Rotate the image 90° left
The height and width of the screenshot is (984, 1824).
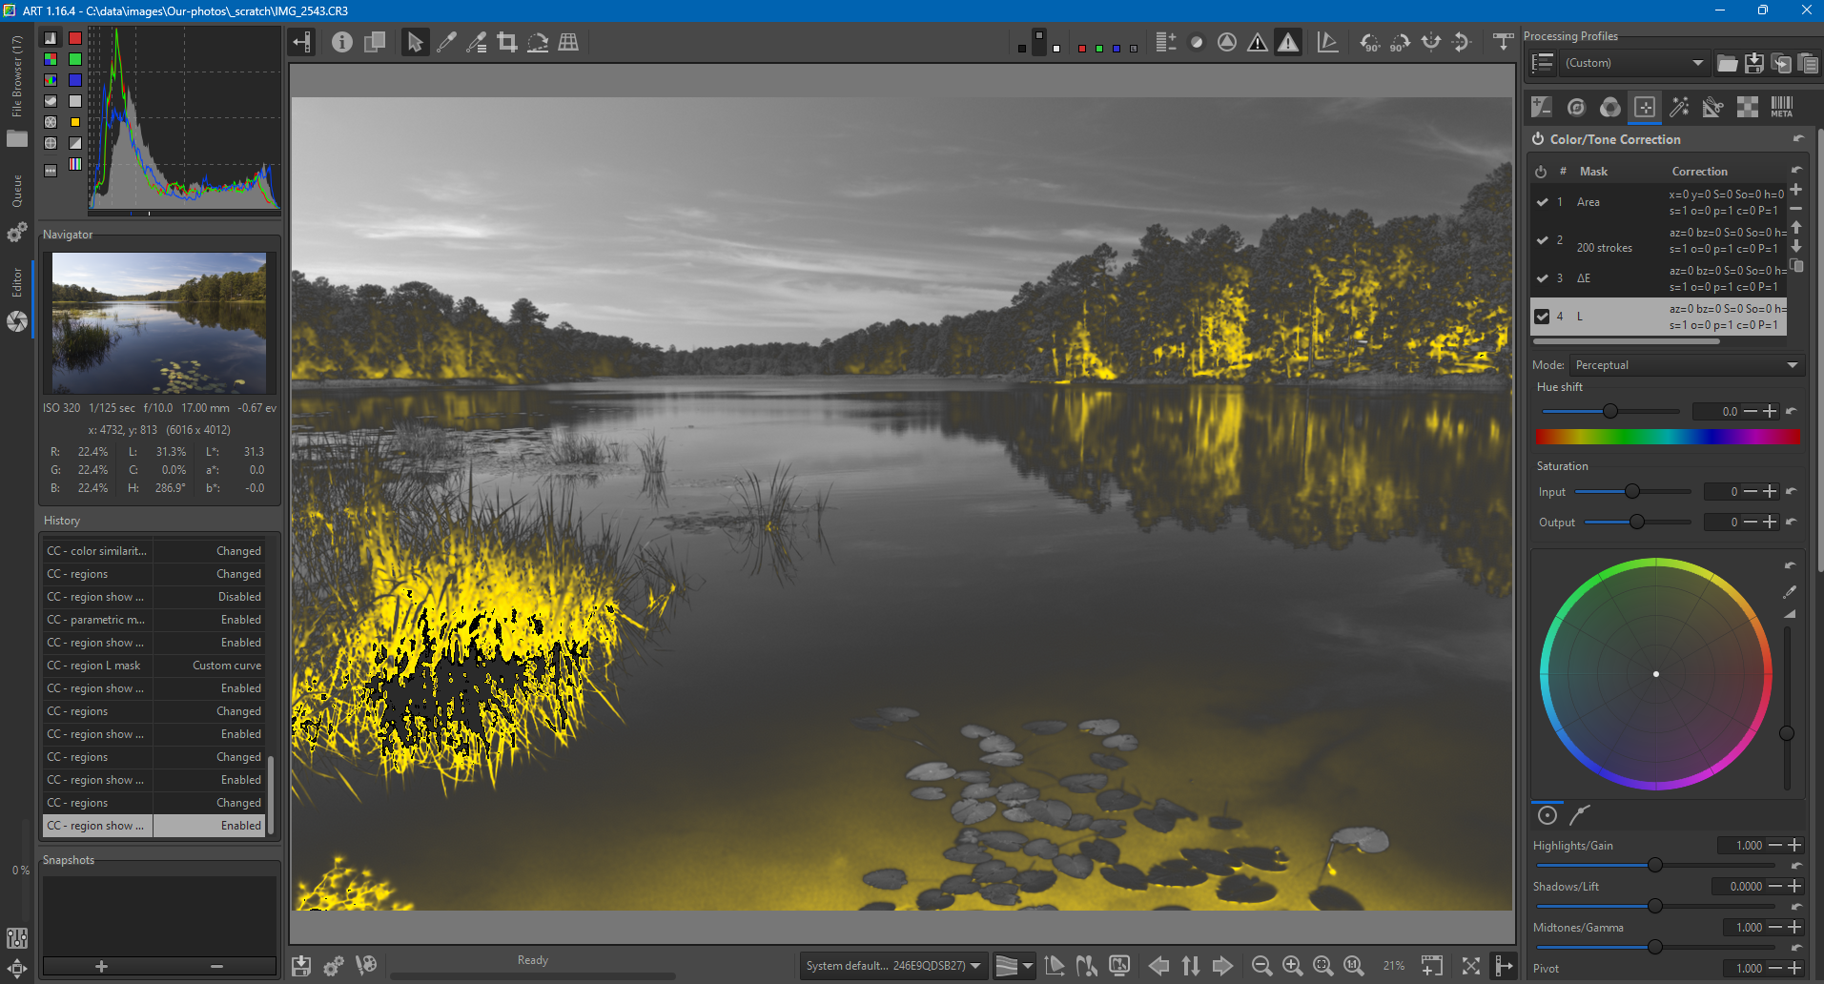[x=1369, y=42]
